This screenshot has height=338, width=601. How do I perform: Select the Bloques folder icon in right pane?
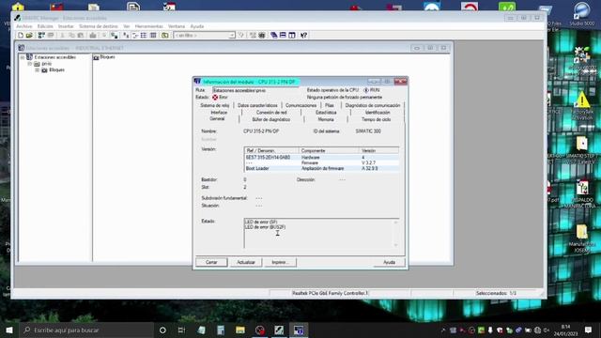pos(96,57)
